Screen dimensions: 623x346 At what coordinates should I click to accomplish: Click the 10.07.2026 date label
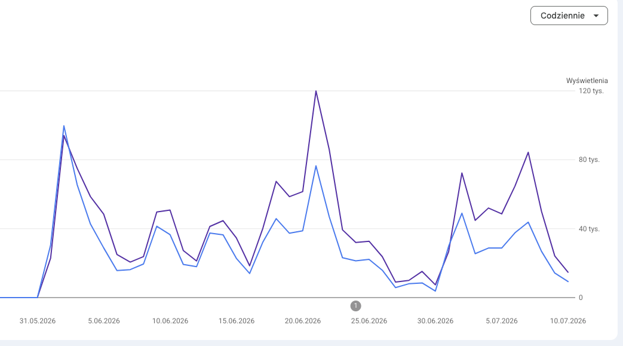[568, 321]
